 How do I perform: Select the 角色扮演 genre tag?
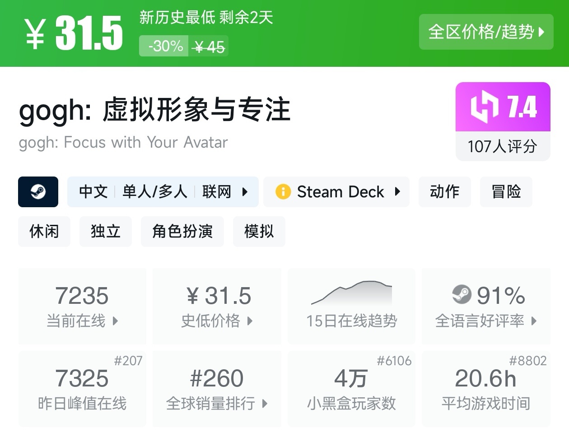coord(182,232)
